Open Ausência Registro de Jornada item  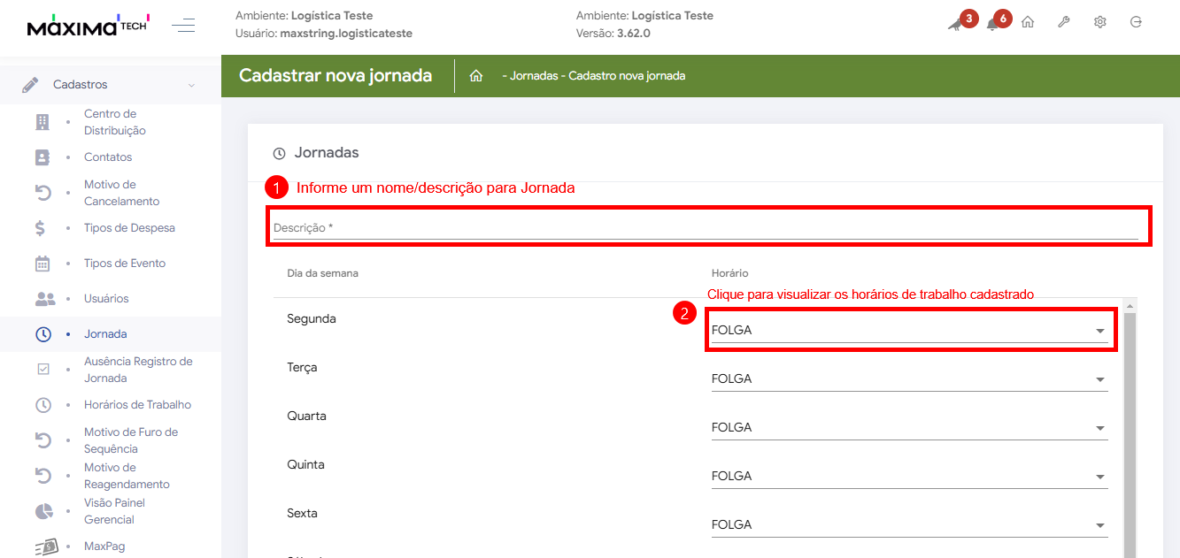click(138, 370)
